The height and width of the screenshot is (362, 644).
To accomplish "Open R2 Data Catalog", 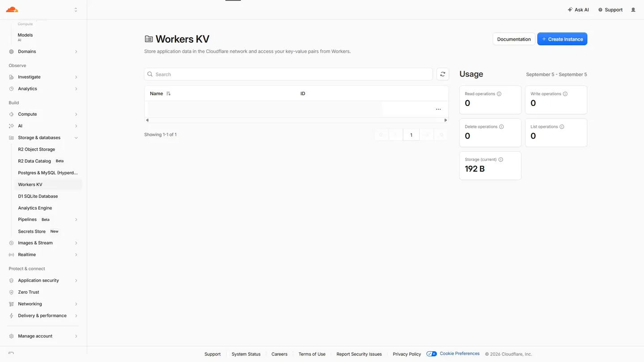I will pos(34,161).
